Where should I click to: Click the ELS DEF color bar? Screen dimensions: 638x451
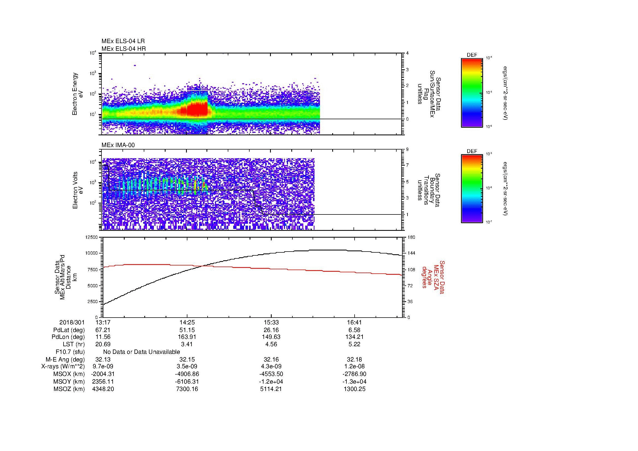472,93
